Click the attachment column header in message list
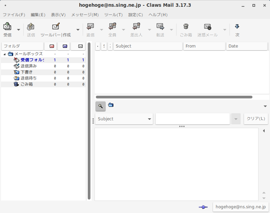This screenshot has height=213, width=270. click(x=110, y=46)
